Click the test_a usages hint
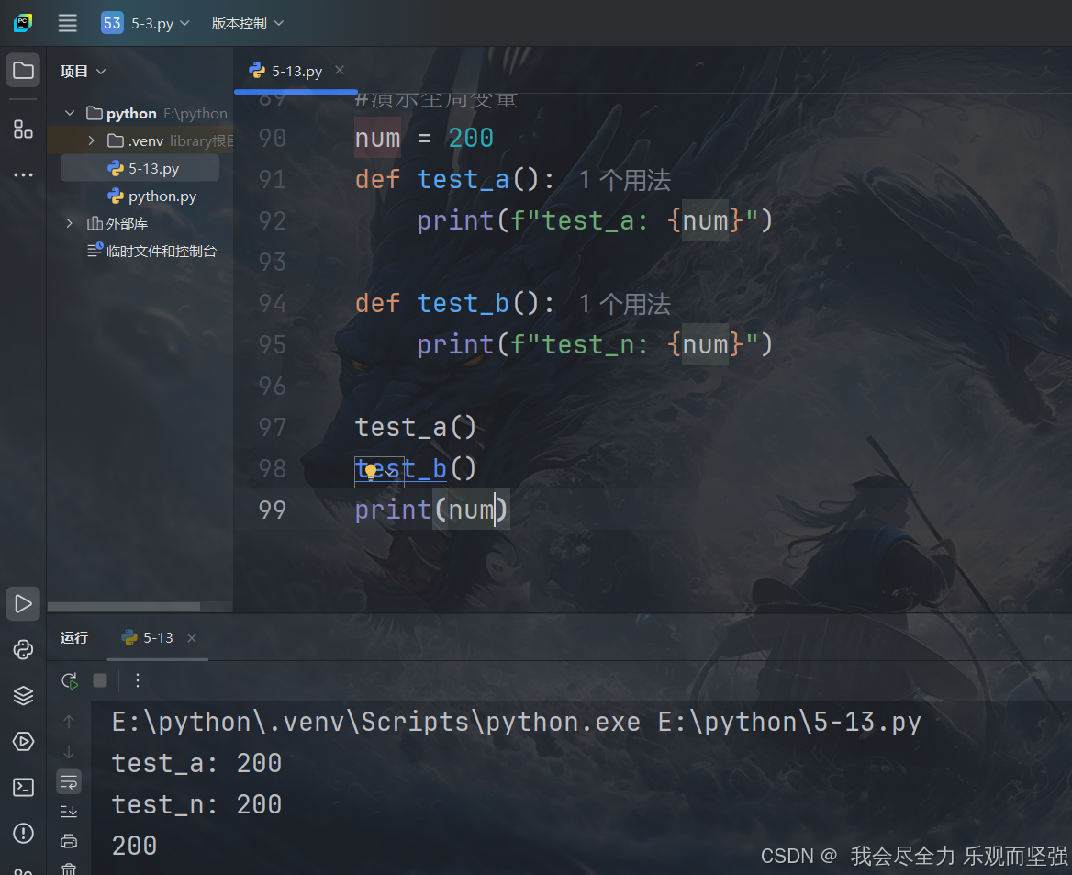Viewport: 1072px width, 875px height. tap(624, 180)
